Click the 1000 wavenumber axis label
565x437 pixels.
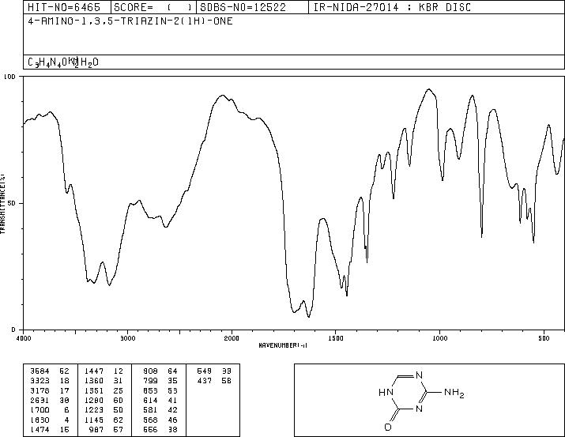coord(439,338)
